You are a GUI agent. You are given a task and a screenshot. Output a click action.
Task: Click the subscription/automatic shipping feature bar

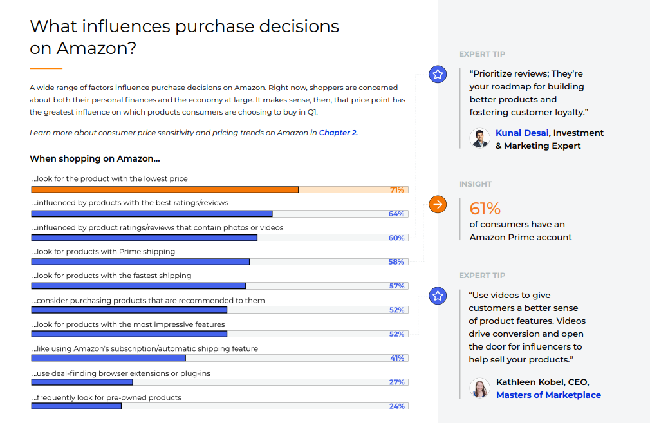(x=108, y=358)
